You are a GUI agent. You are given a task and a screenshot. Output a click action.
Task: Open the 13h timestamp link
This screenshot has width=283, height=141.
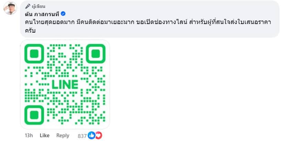pyautogui.click(x=29, y=136)
